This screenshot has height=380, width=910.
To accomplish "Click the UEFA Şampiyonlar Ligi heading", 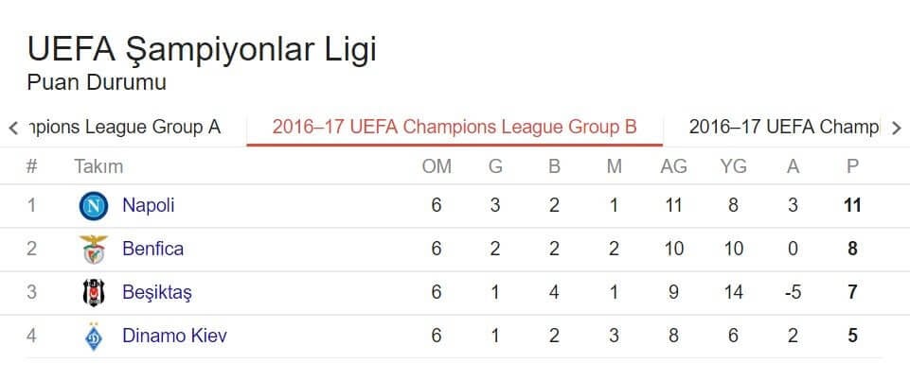I will 202,50.
